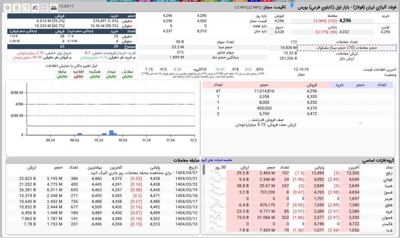This screenshot has width=400, height=238.
Task: Open the red-blue technical chart icon
Action: (35, 7)
